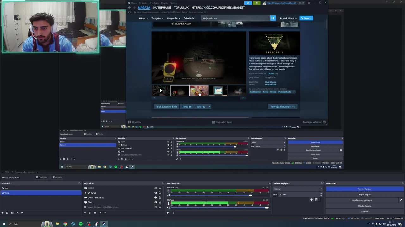Viewport: 405px width, 227px height.
Task: Add a new scene with the plus icon in Sahneler
Action: pos(2,213)
